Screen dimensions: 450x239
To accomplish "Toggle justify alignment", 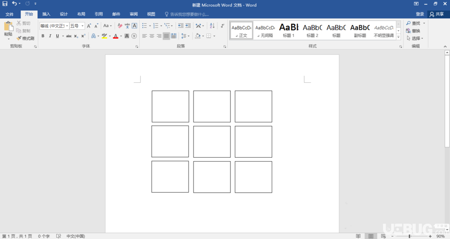I will coord(166,36).
